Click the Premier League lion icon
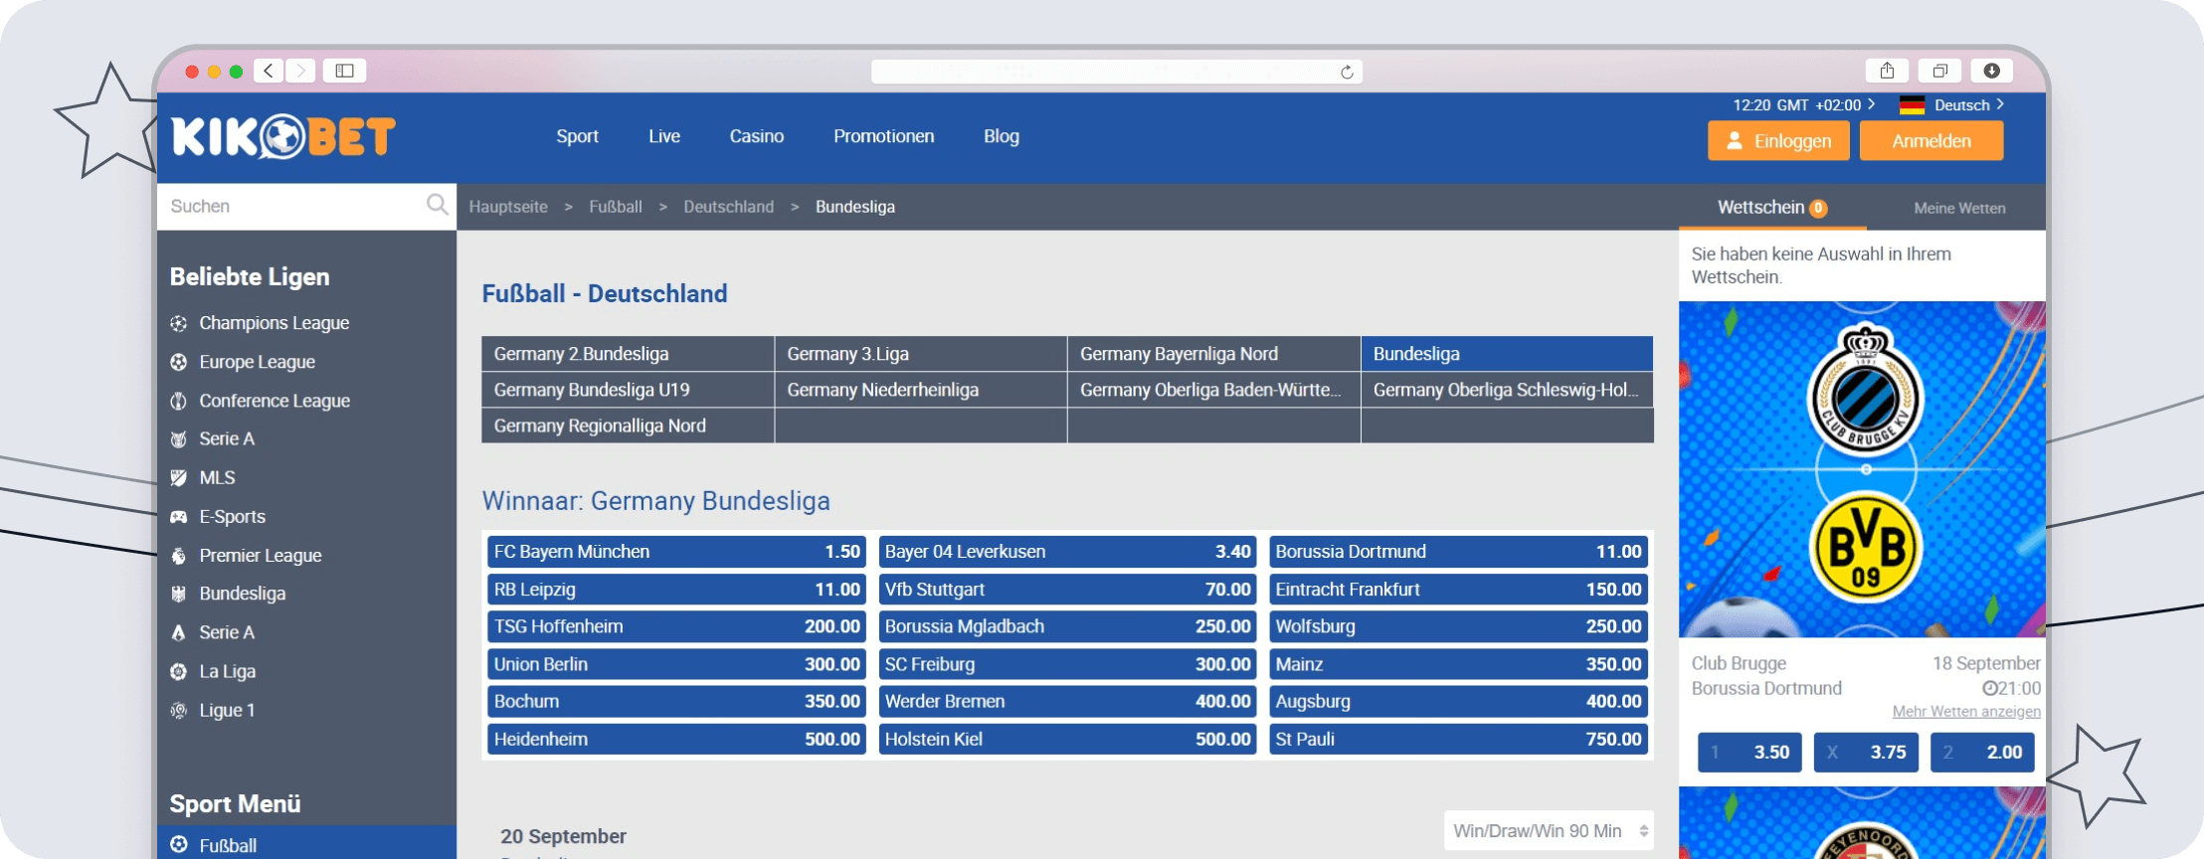This screenshot has height=859, width=2204. [179, 556]
